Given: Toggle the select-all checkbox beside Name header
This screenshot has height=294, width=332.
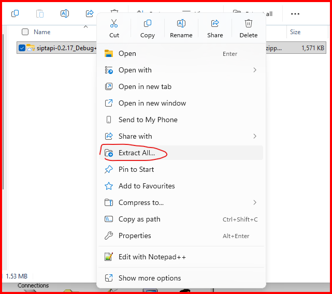Looking at the screenshot, I should [25, 32].
